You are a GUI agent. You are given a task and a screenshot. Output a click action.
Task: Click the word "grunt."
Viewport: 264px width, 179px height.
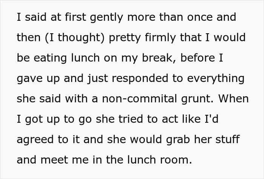click(x=197, y=99)
